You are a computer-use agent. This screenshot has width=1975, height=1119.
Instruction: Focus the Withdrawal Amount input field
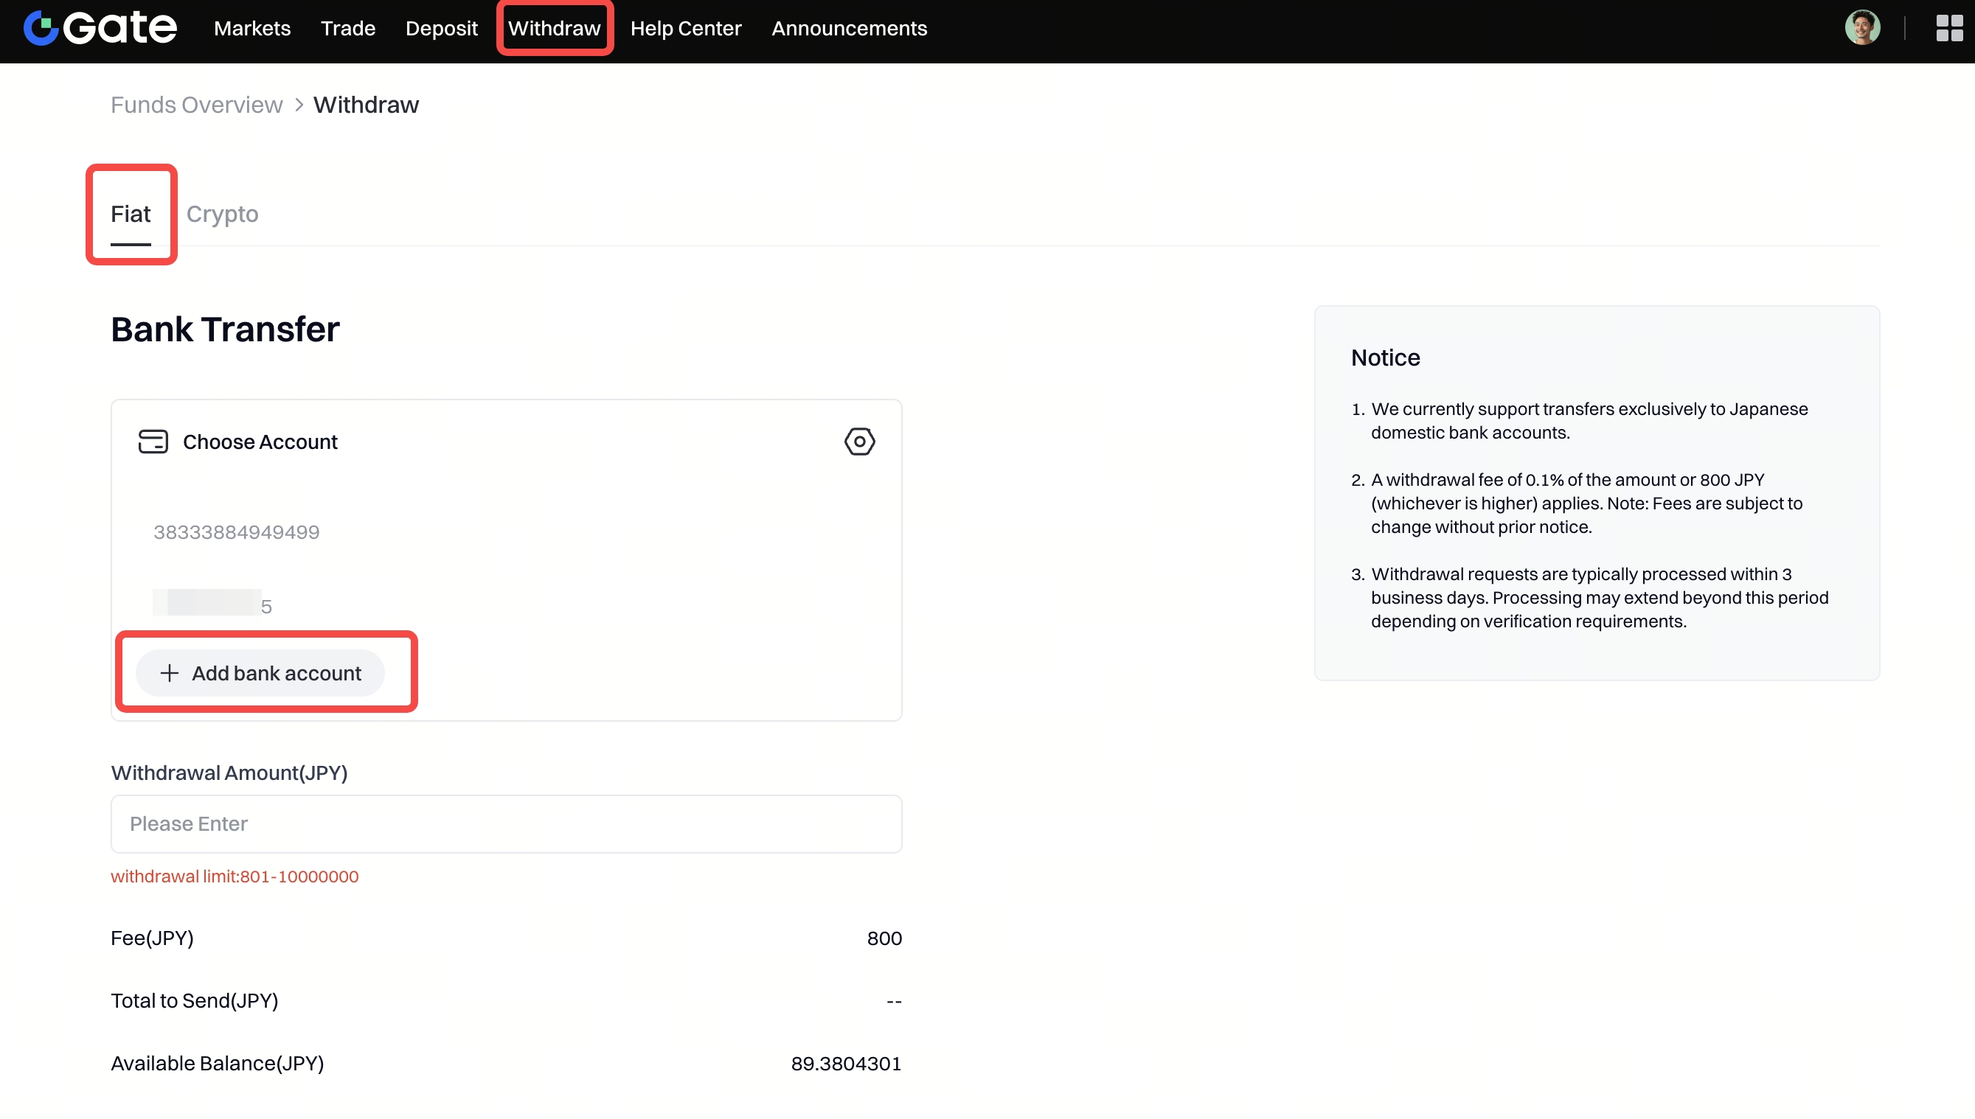506,824
